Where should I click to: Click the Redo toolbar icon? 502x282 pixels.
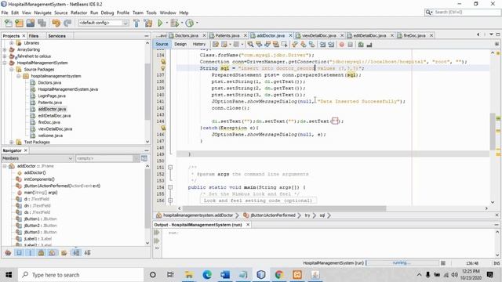[67, 23]
